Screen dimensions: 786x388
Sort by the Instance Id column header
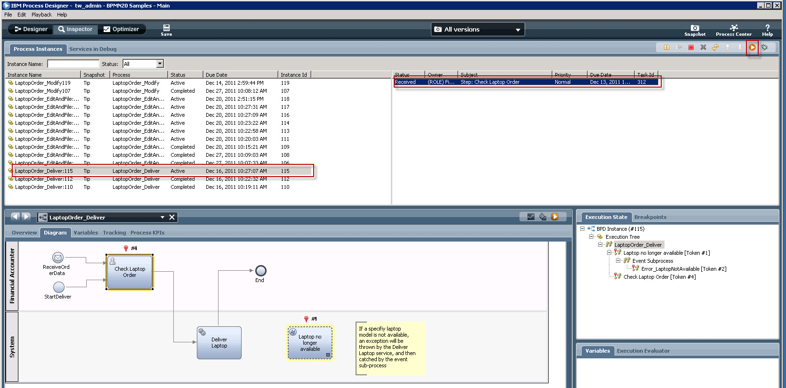point(294,75)
